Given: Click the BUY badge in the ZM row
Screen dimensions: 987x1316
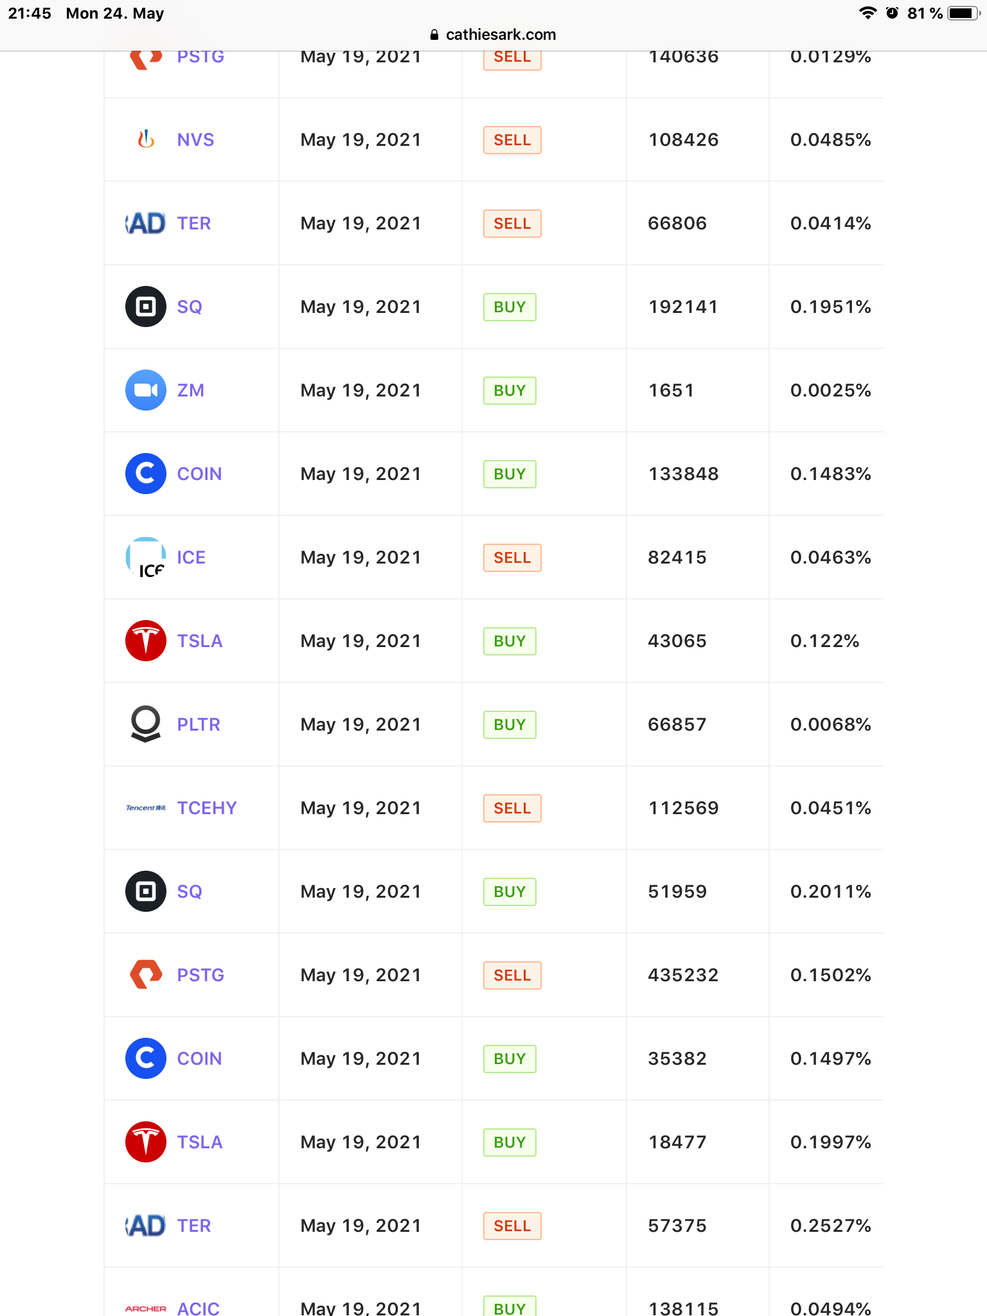Looking at the screenshot, I should [x=510, y=391].
